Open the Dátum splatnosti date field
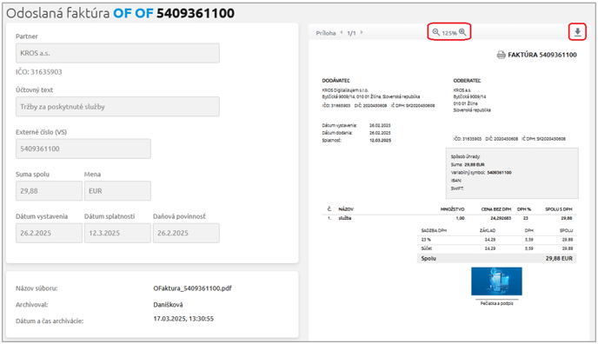Viewport: 598px width, 344px height. pos(117,233)
